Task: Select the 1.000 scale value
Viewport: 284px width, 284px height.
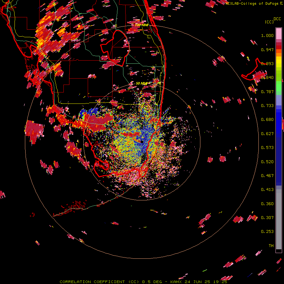Action: click(x=267, y=35)
